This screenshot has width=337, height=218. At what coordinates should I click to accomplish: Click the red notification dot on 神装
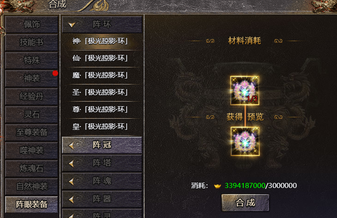pyautogui.click(x=55, y=73)
